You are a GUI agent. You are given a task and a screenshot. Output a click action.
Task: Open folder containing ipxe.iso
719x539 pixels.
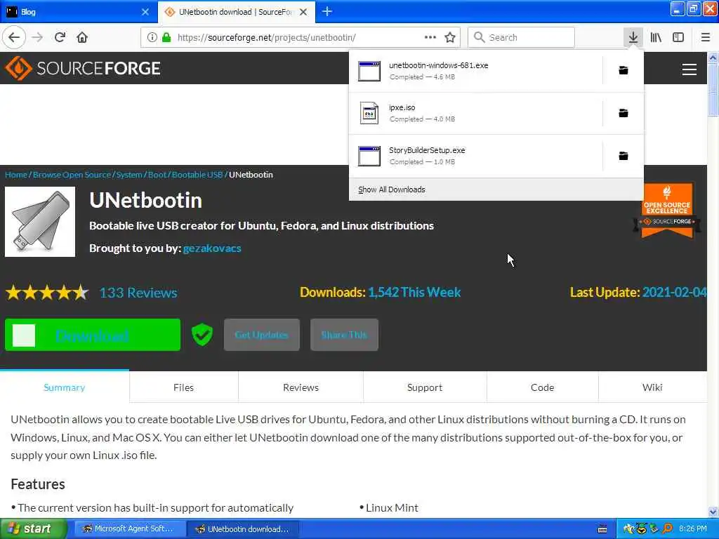(624, 113)
